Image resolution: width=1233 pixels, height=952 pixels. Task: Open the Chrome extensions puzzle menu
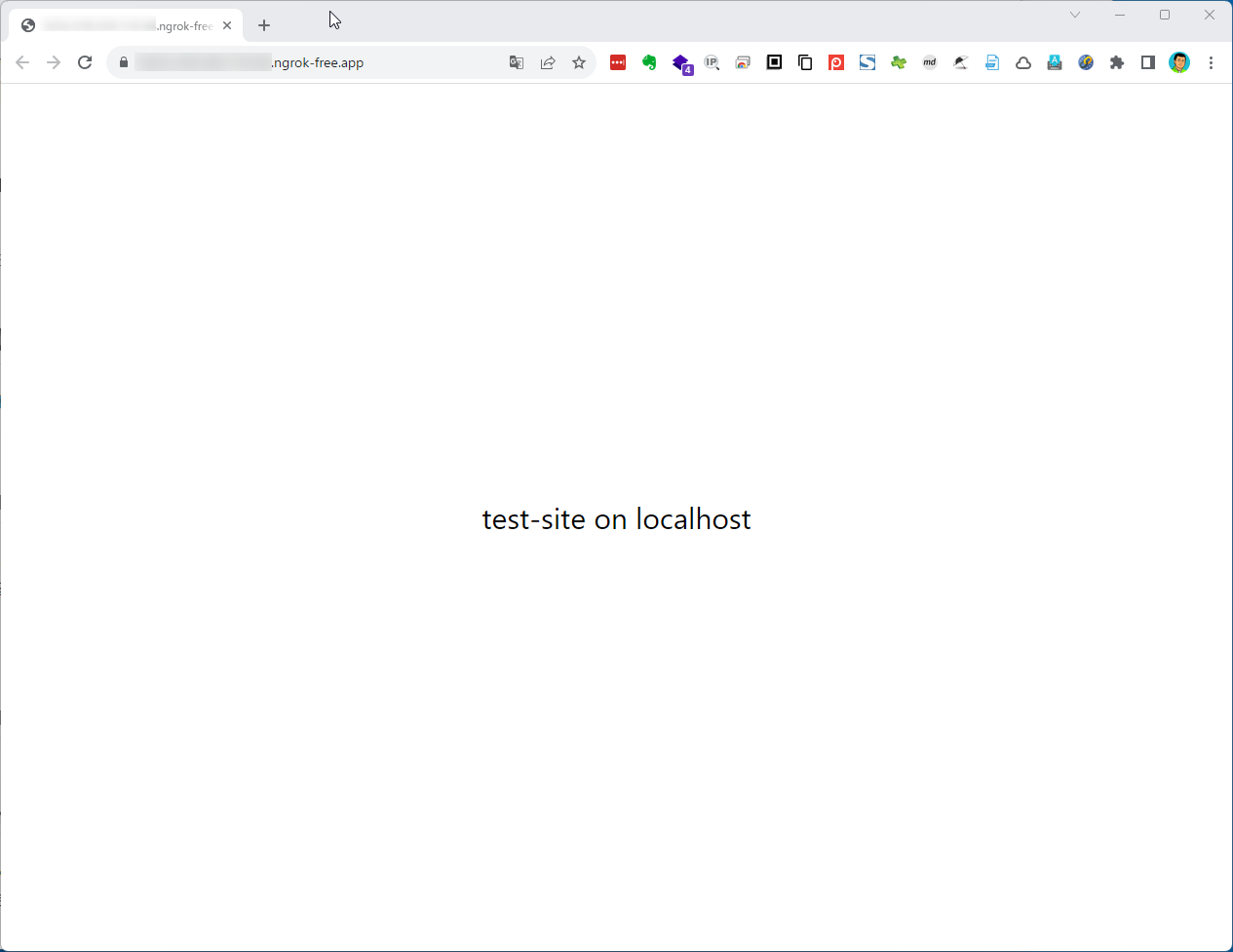click(x=1117, y=62)
